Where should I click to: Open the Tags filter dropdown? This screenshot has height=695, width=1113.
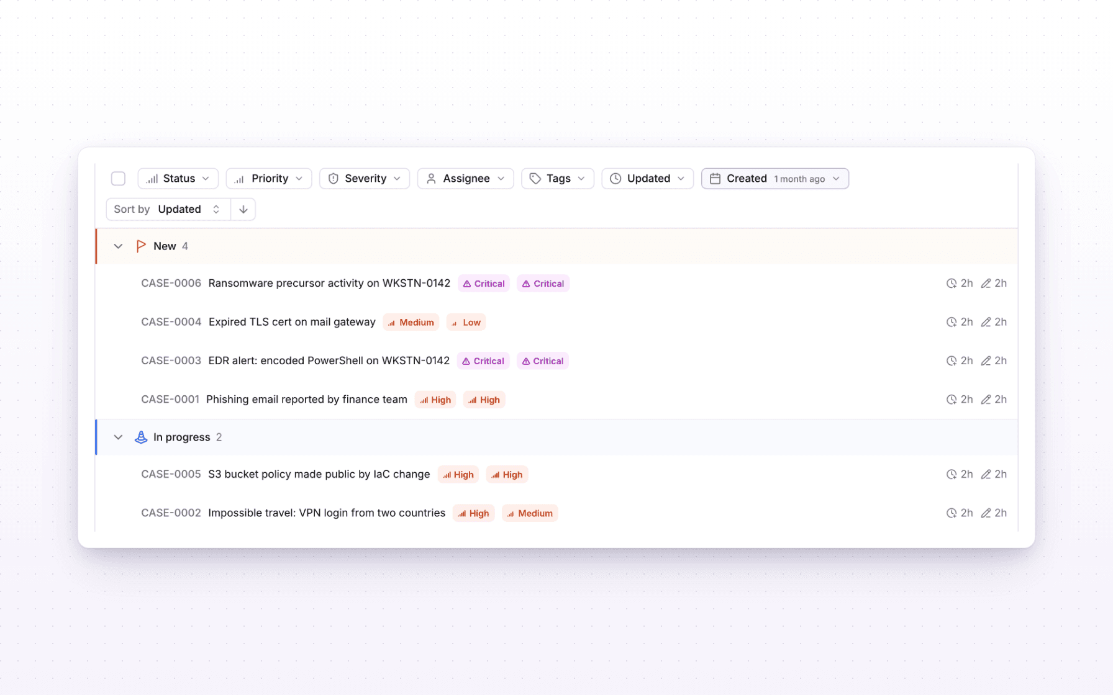(558, 179)
